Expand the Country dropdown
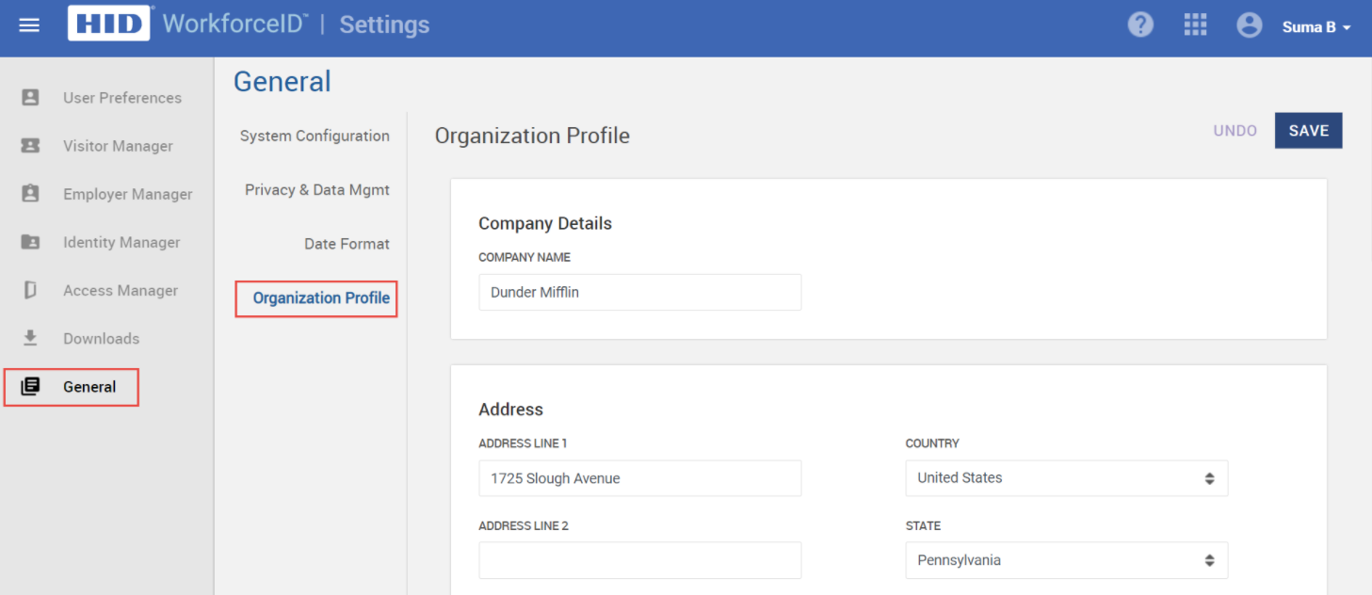The width and height of the screenshot is (1372, 595). pos(1066,478)
